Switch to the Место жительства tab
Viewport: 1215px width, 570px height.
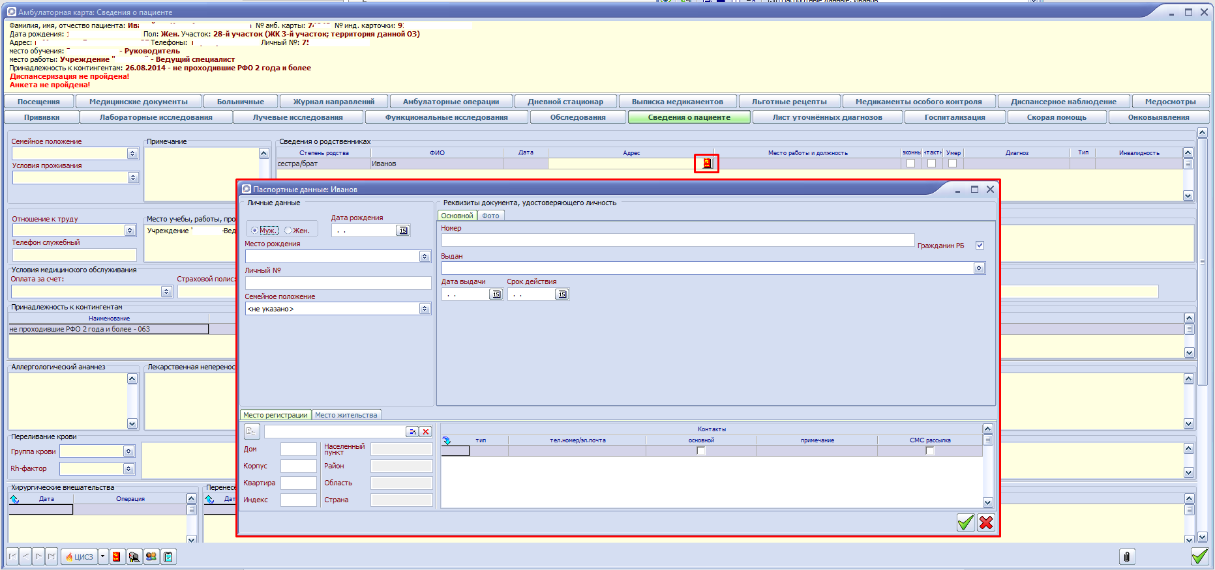tap(346, 415)
